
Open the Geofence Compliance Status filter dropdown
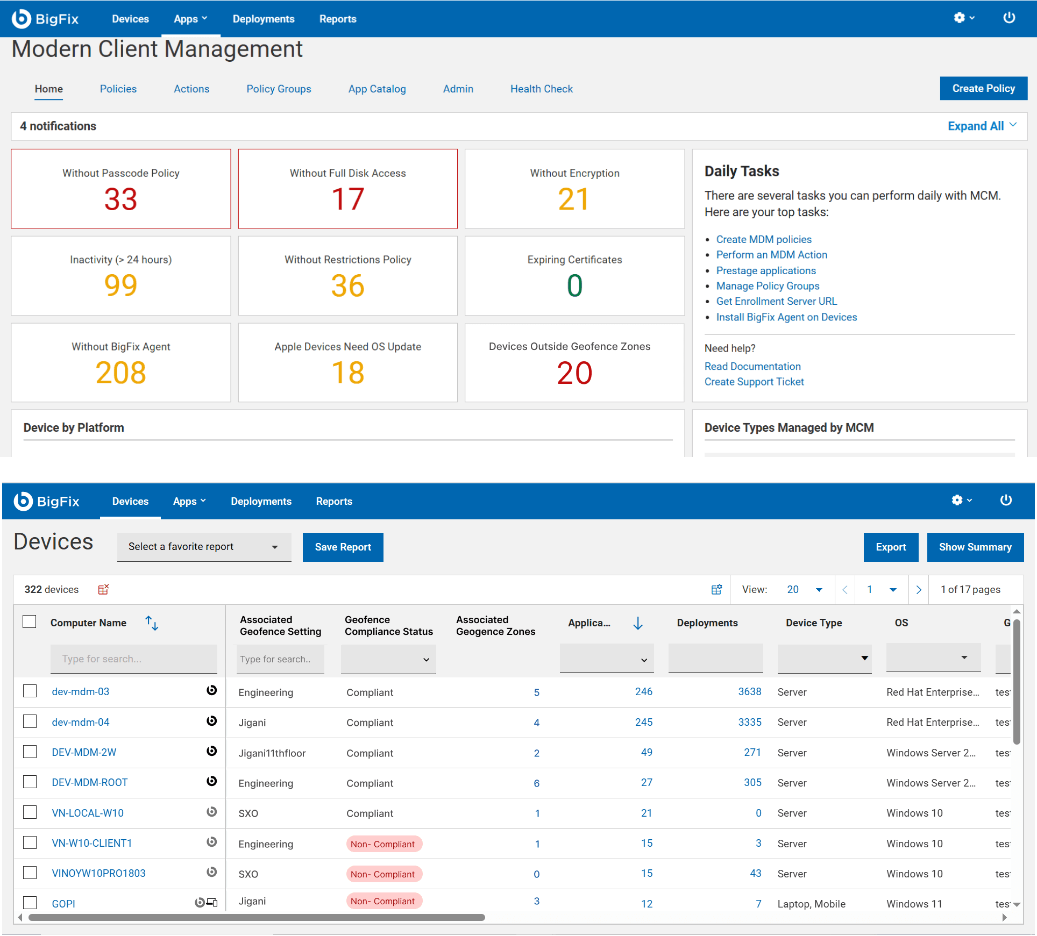pos(388,659)
